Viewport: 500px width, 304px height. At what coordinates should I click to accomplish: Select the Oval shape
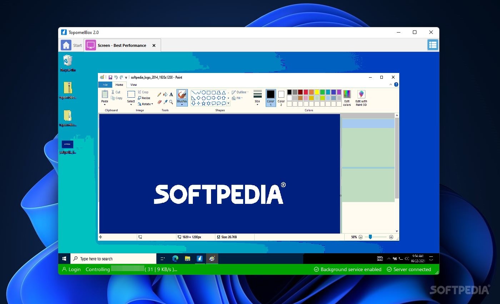pos(204,92)
